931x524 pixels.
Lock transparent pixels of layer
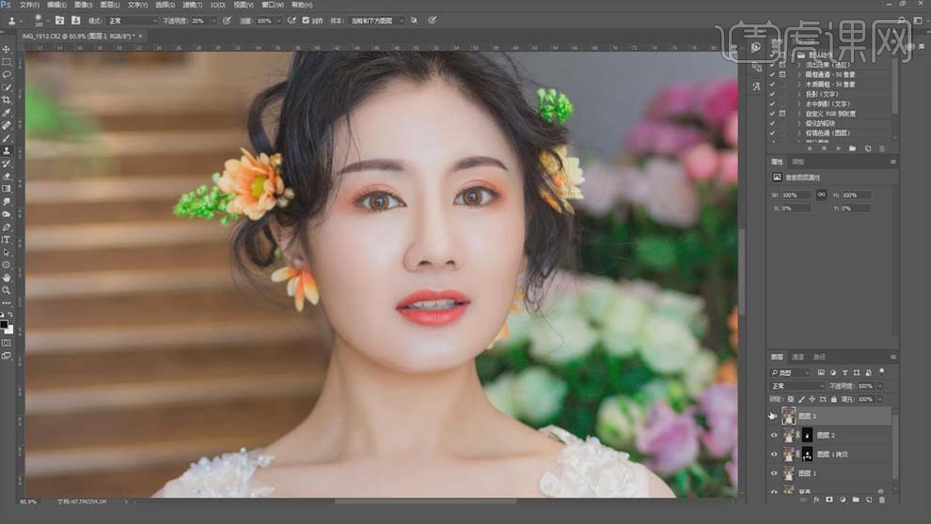790,399
